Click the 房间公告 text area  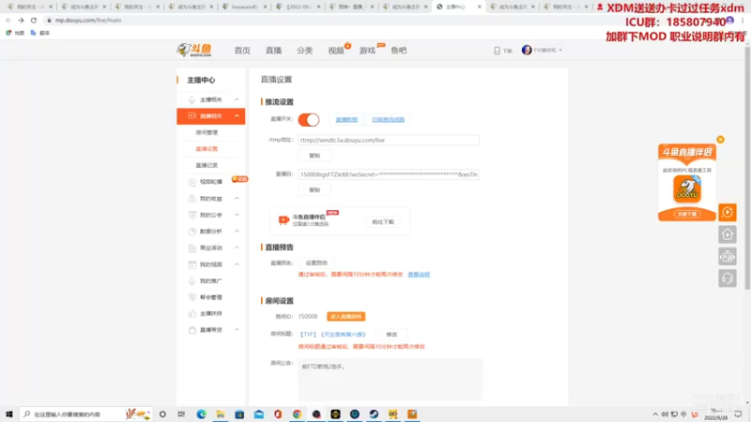click(x=390, y=379)
